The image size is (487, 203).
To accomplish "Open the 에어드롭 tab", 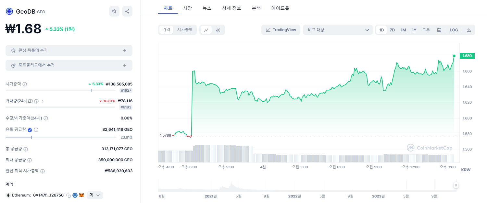I will coord(280,8).
